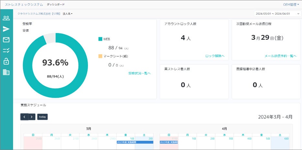This screenshot has width=302, height=150.
Task: Click the checklist icon in sidebar
Action: click(x=6, y=50)
